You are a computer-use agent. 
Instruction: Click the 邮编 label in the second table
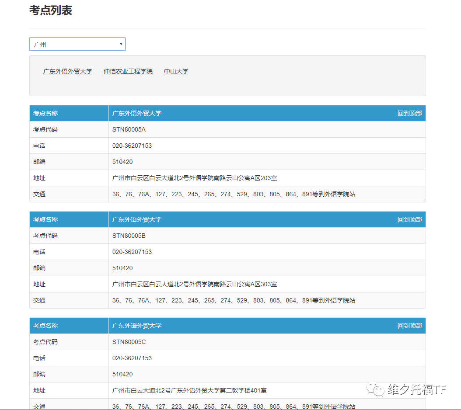39,268
